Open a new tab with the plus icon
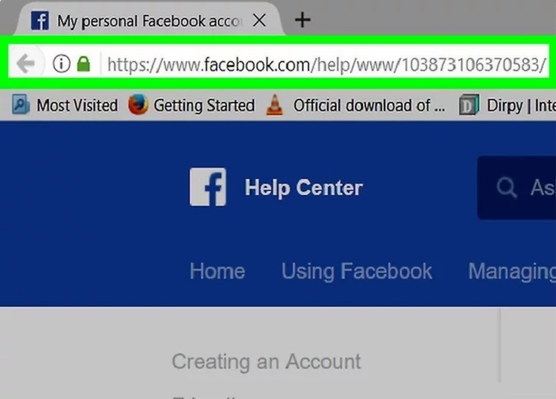Viewport: 556px width, 399px height. tap(303, 20)
